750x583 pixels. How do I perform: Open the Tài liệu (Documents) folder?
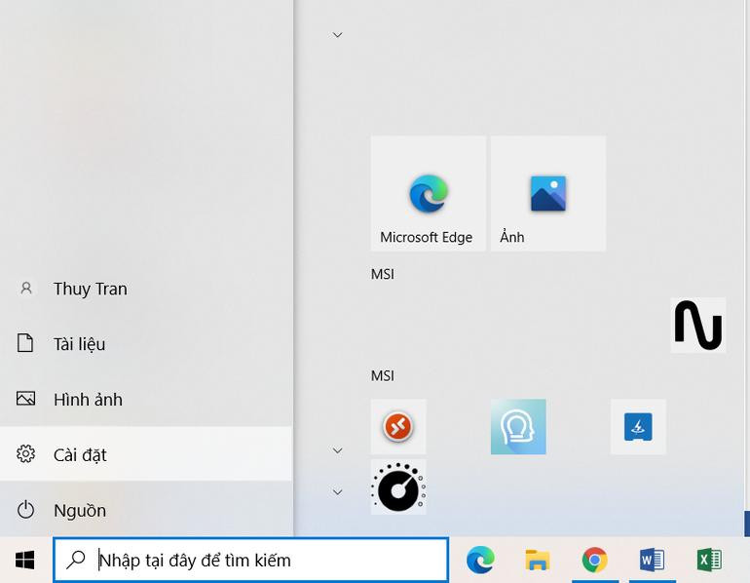(x=79, y=344)
